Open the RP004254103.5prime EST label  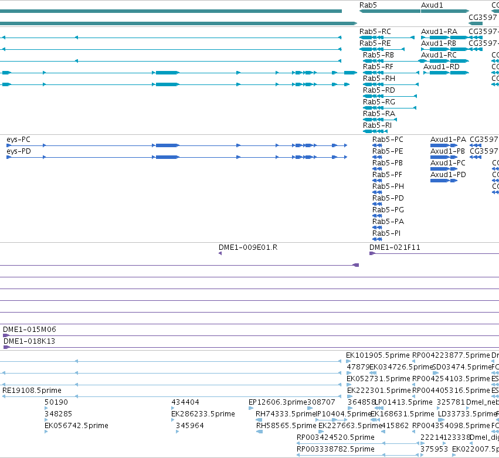click(451, 379)
